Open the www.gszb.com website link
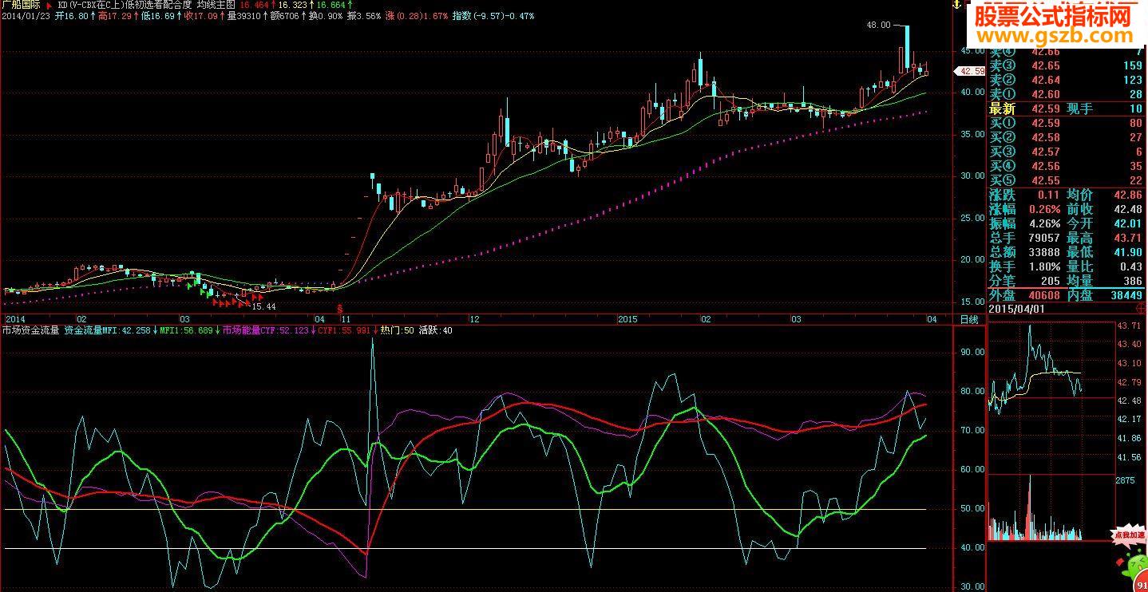The height and width of the screenshot is (592, 1148). pos(1055,37)
